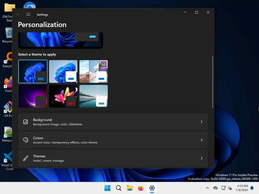Open the clock showing 4:13 PM
This screenshot has height=194, width=259.
[242, 188]
